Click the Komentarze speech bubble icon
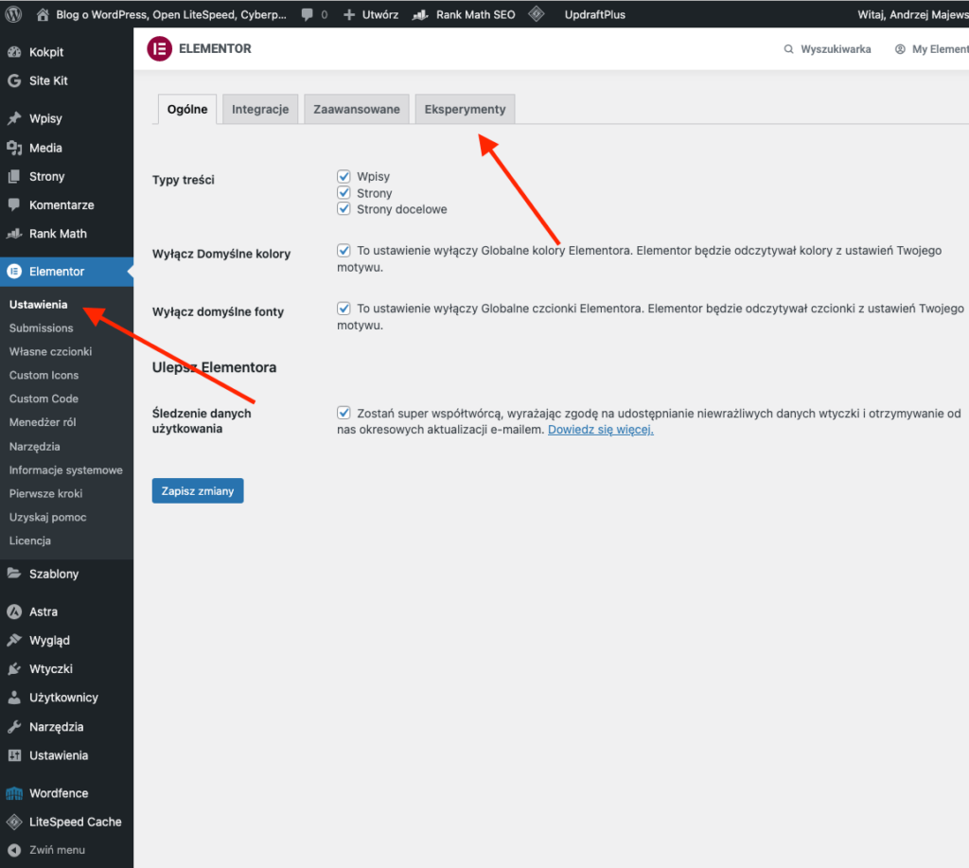This screenshot has width=969, height=868. [x=14, y=204]
